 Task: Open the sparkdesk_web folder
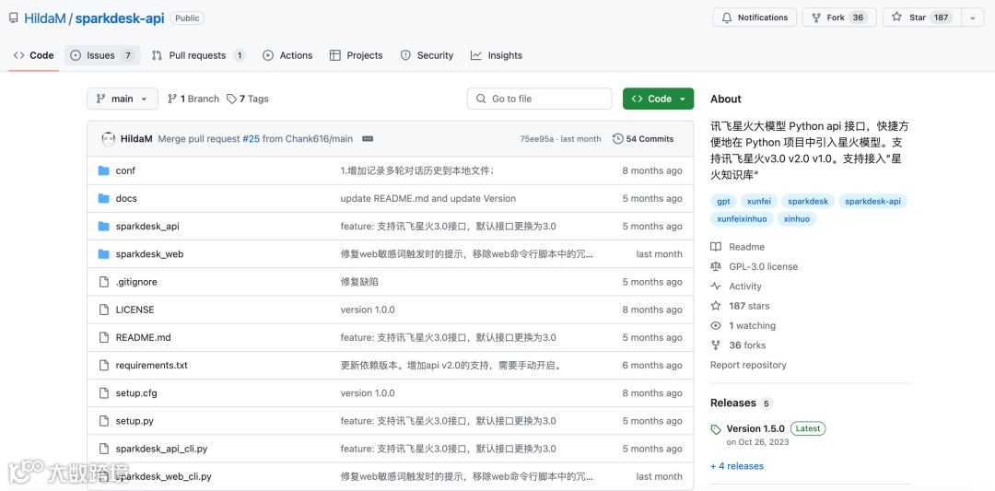[x=149, y=254]
